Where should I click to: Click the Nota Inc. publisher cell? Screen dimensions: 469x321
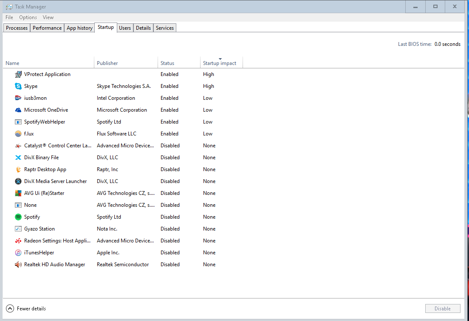107,229
